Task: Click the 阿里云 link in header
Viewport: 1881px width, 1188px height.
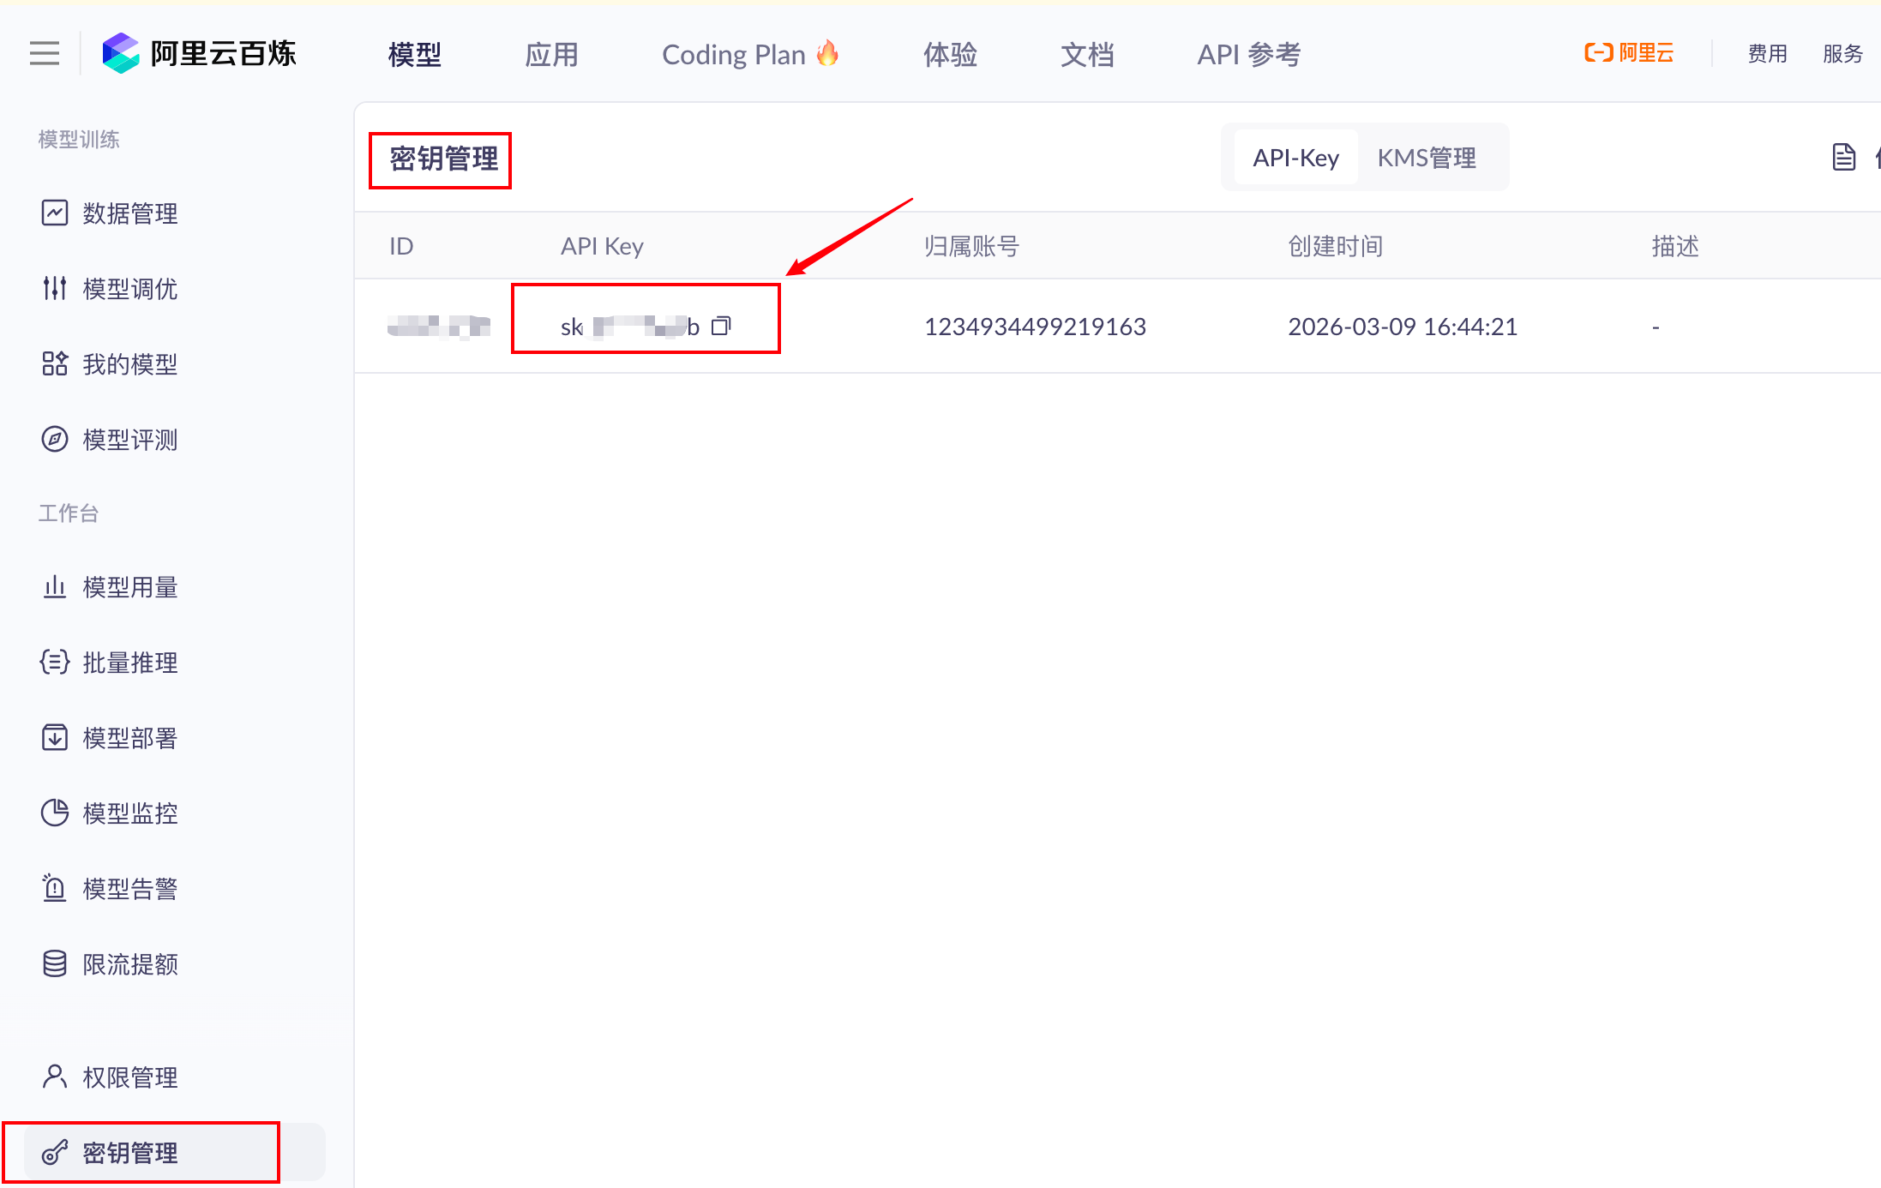Action: (1629, 53)
